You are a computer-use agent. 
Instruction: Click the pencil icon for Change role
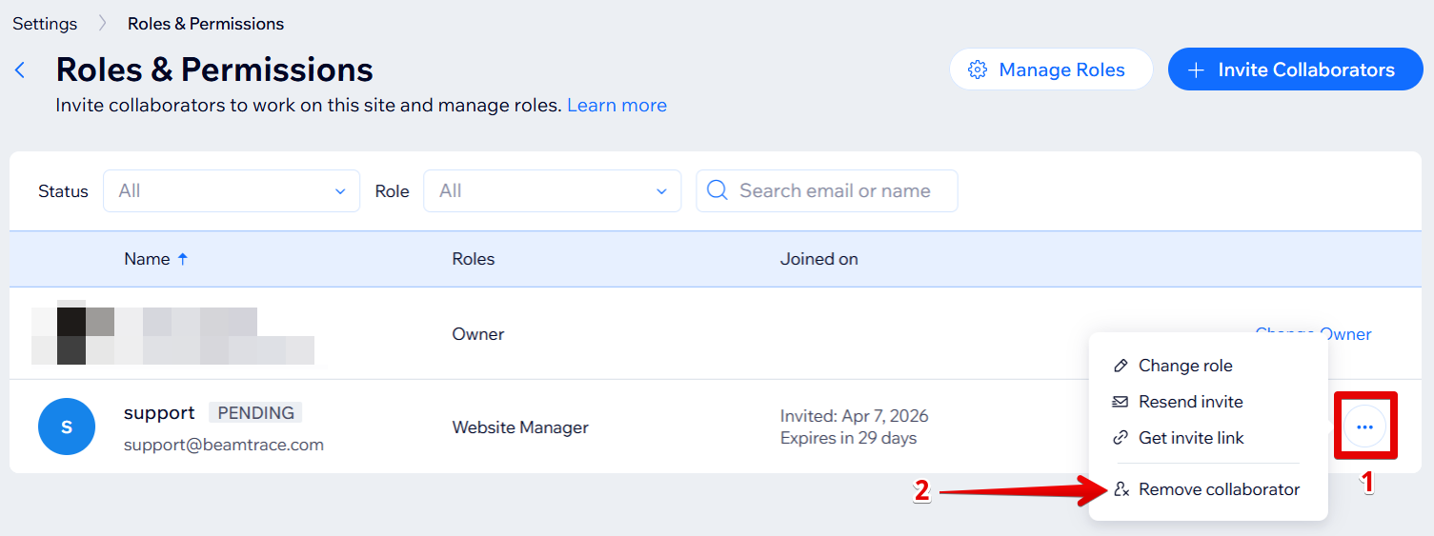point(1121,367)
